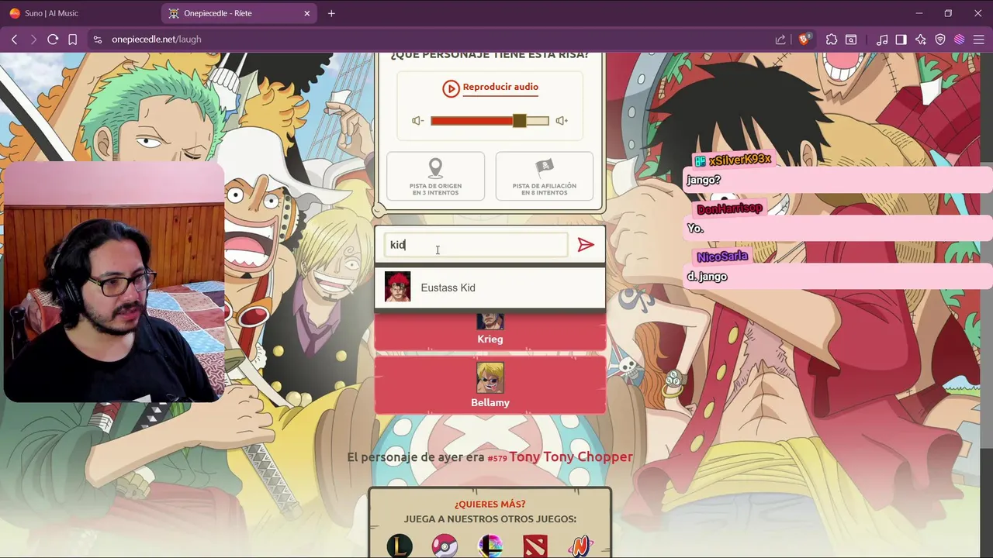Screen dimensions: 993x558
Task: Share this page via share icon
Action: click(x=780, y=40)
